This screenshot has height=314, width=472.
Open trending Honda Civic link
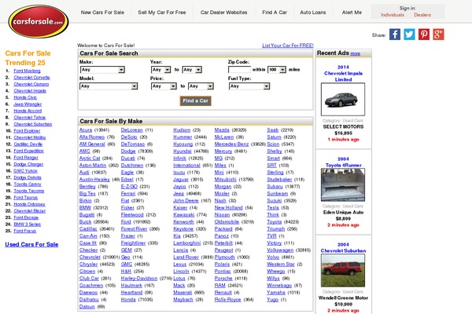click(x=25, y=97)
